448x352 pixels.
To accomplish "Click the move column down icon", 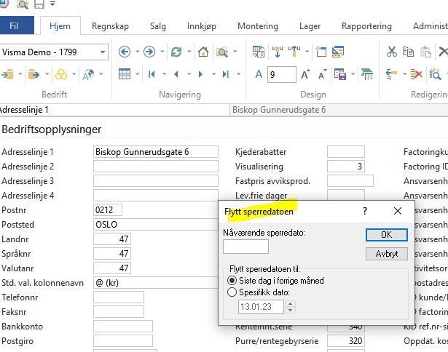I will 277,52.
